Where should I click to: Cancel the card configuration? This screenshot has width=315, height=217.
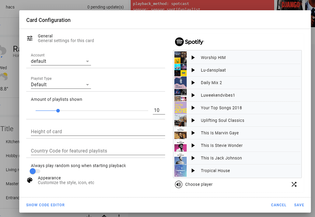click(x=278, y=205)
